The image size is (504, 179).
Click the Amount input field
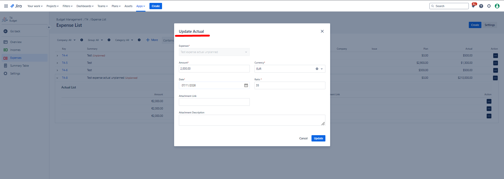(214, 69)
